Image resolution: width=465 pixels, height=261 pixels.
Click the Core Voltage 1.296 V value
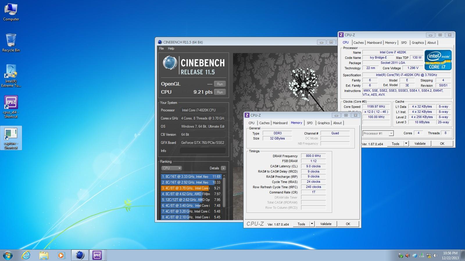tap(413, 68)
